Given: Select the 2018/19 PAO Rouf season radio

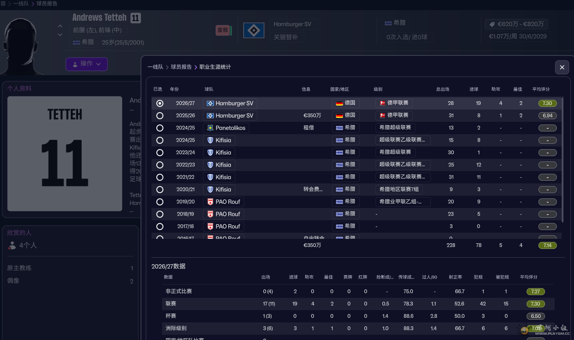Looking at the screenshot, I should pyautogui.click(x=160, y=214).
